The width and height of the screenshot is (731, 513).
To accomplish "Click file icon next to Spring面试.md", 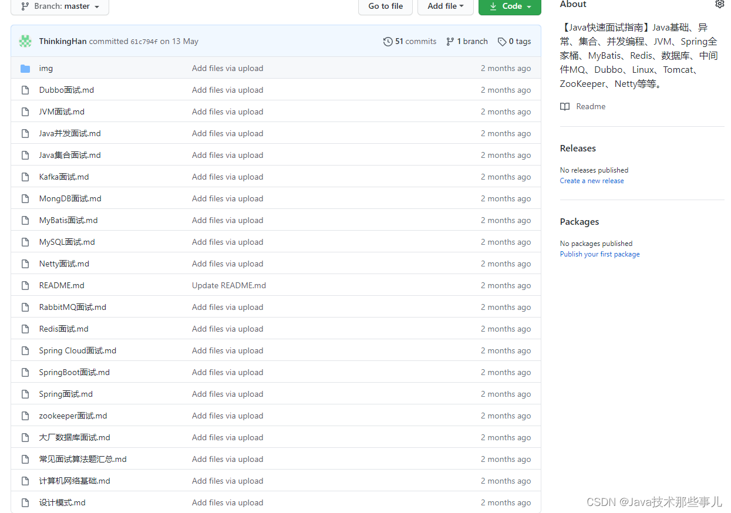I will click(25, 394).
